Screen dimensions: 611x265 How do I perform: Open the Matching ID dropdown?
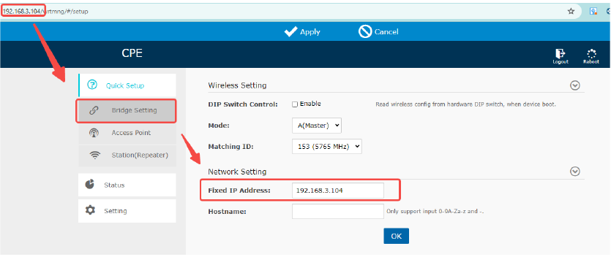point(326,147)
